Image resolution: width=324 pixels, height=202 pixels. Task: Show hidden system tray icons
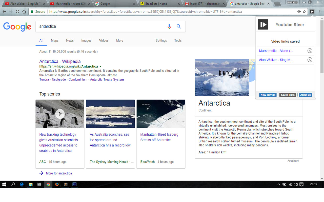tap(279, 185)
